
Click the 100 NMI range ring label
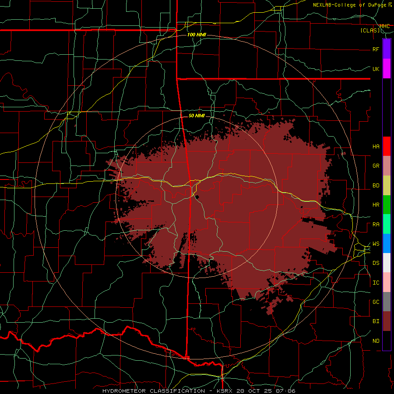click(x=197, y=35)
